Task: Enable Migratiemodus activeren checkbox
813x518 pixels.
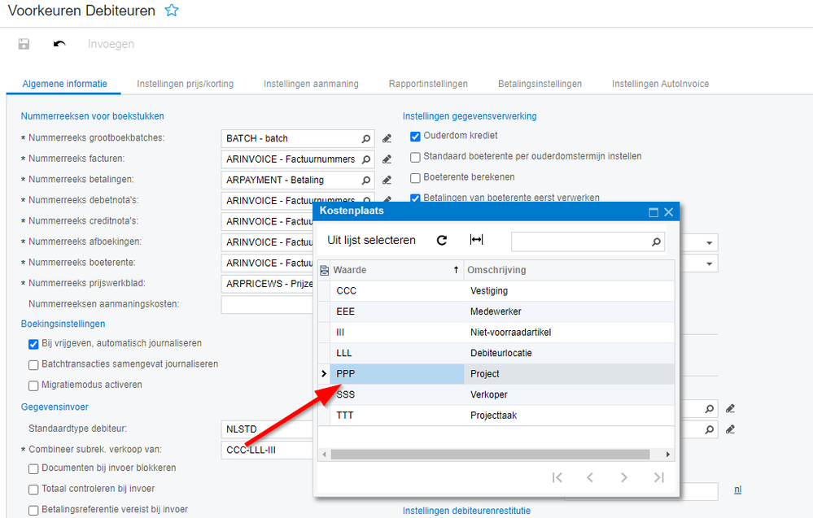Action: [33, 386]
